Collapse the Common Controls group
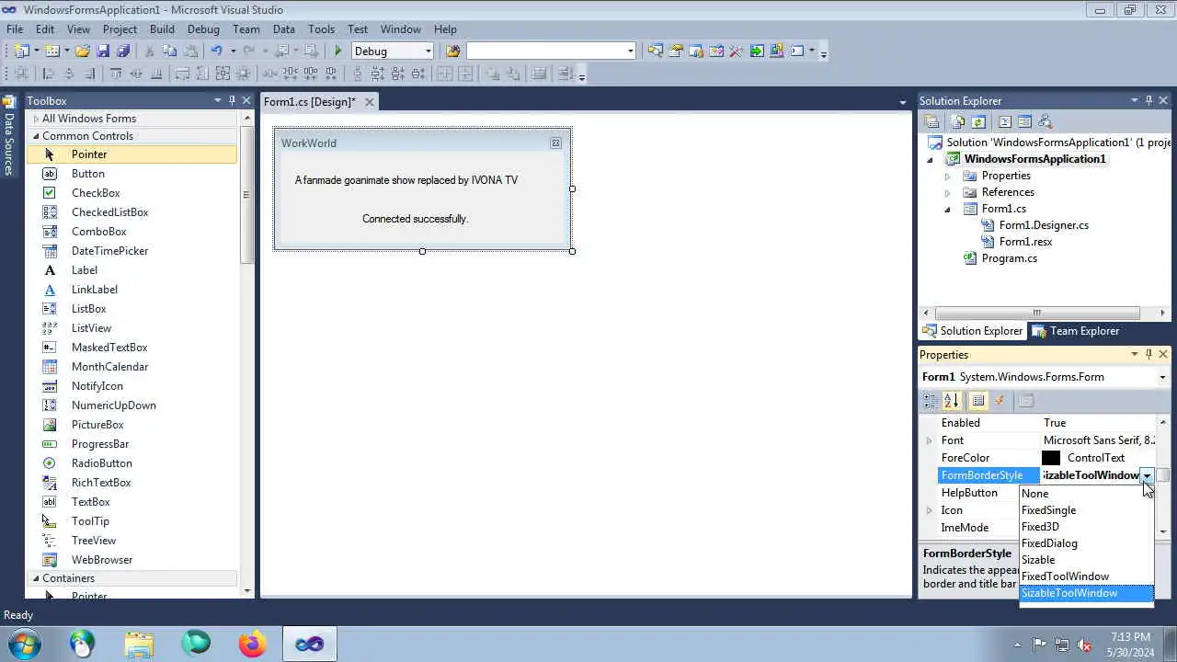1177x662 pixels. click(36, 136)
